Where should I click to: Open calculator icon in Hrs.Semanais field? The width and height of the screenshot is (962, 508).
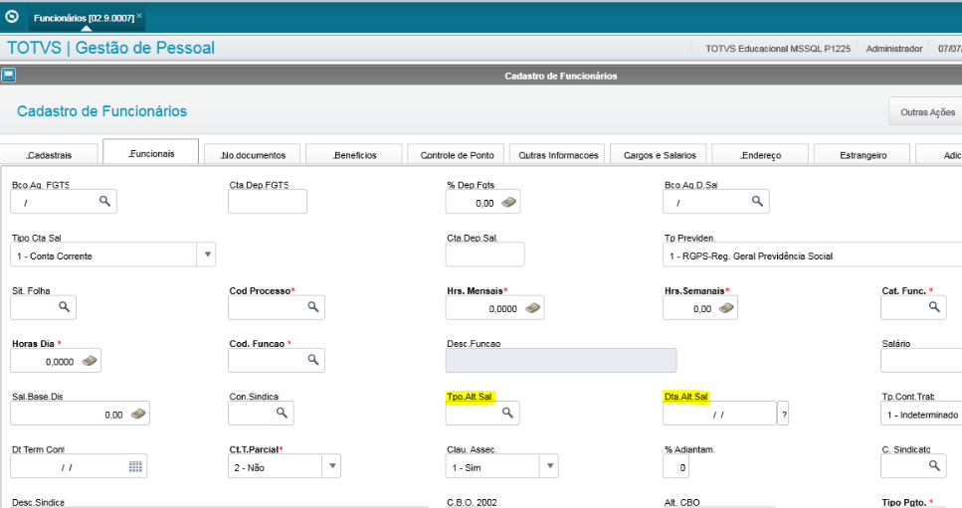(x=726, y=307)
